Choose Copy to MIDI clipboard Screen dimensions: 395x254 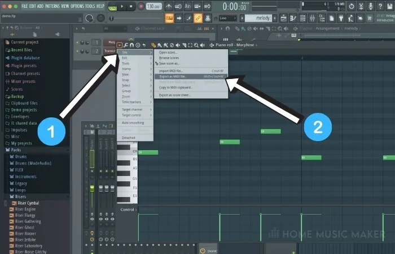click(191, 87)
